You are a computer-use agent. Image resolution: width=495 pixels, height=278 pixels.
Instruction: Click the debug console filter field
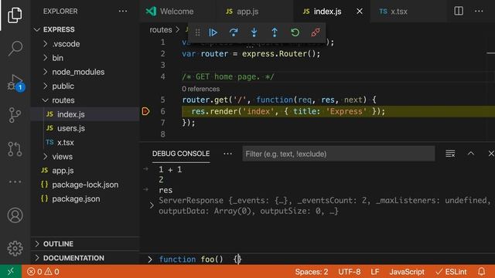coord(339,154)
